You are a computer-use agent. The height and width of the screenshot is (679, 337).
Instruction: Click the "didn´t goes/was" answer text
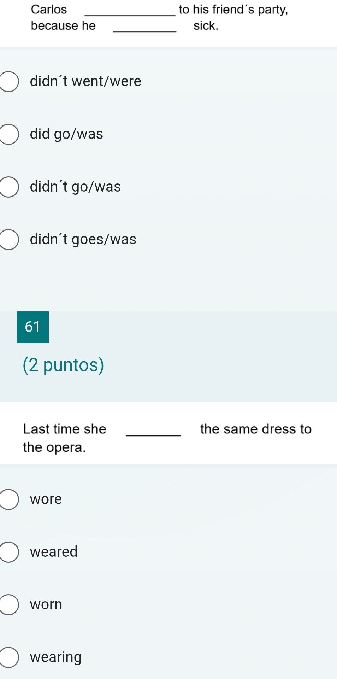(x=83, y=240)
